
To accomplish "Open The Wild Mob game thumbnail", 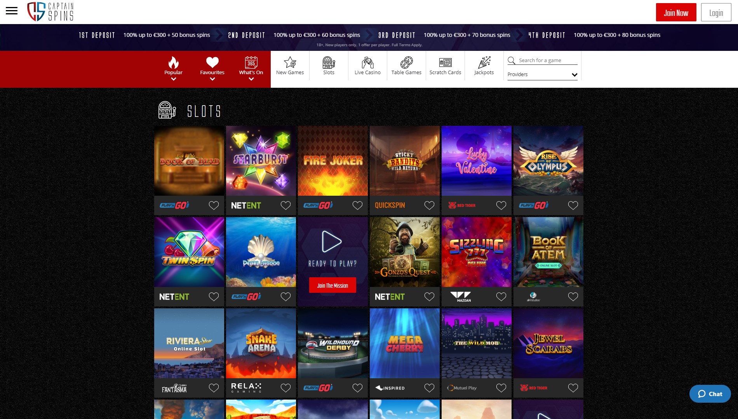I will [477, 343].
